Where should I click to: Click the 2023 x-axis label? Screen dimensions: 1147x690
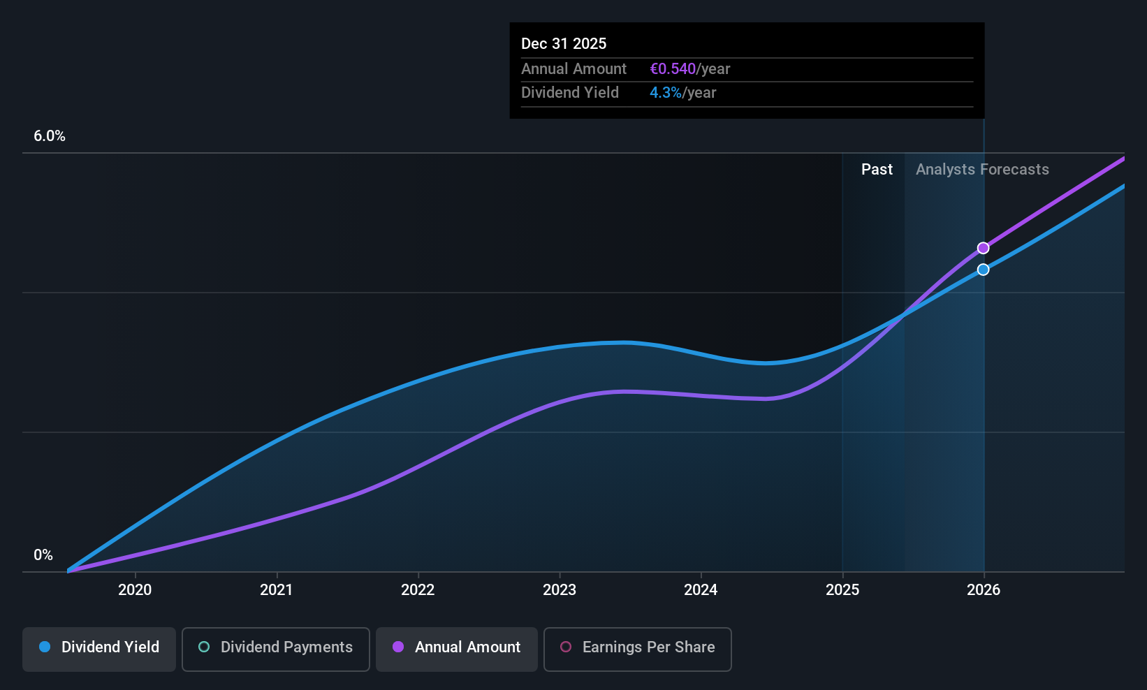(560, 590)
